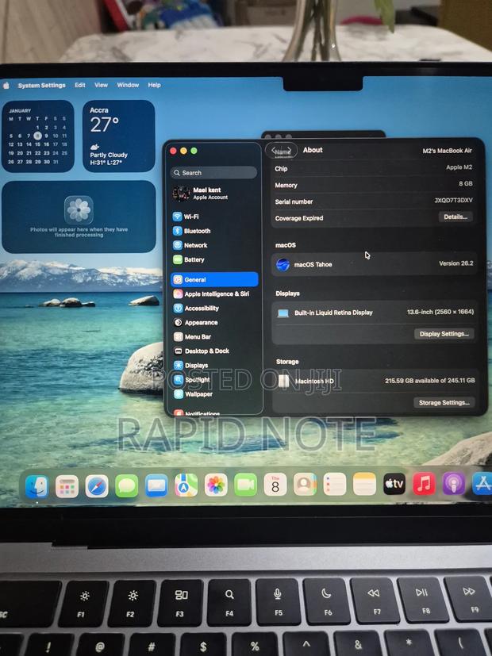Image resolution: width=492 pixels, height=656 pixels.
Task: Open Apple Intelligence & Siri settings
Action: [x=214, y=293]
